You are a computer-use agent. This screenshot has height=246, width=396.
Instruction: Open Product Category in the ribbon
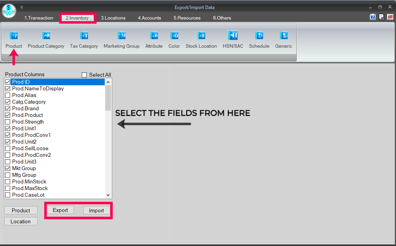(46, 40)
